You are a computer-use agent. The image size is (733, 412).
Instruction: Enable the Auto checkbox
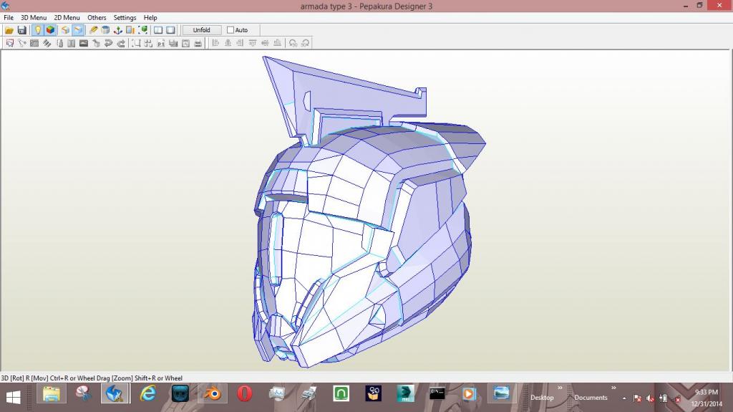(230, 30)
